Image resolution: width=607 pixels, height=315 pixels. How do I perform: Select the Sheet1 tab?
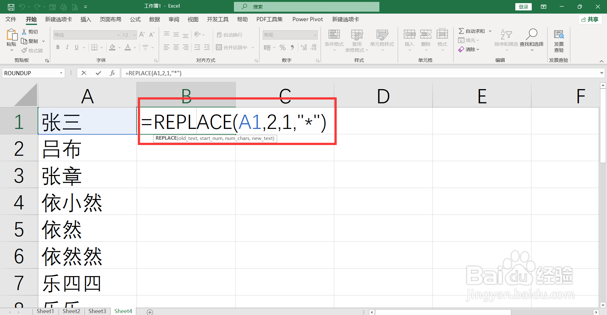[x=45, y=311]
